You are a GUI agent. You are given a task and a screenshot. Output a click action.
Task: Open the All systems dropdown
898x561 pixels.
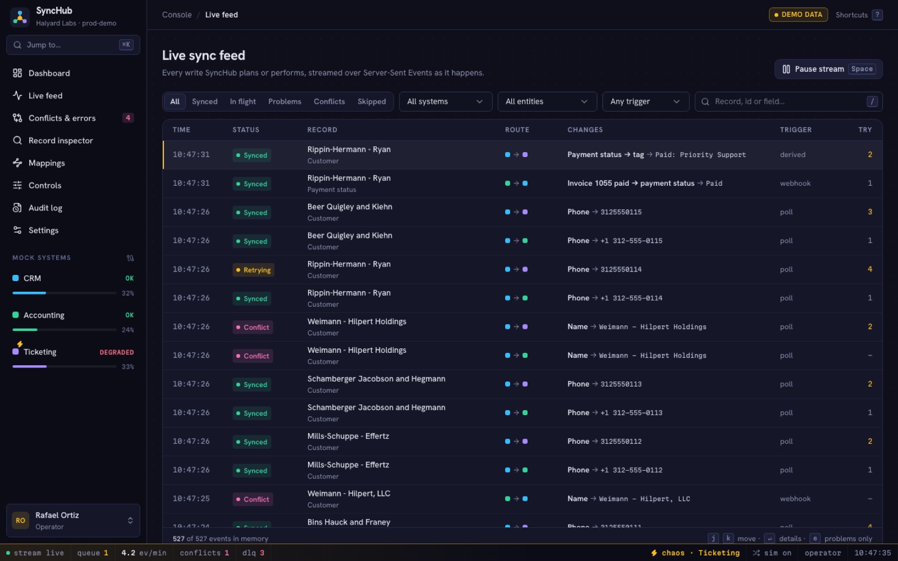pyautogui.click(x=445, y=102)
